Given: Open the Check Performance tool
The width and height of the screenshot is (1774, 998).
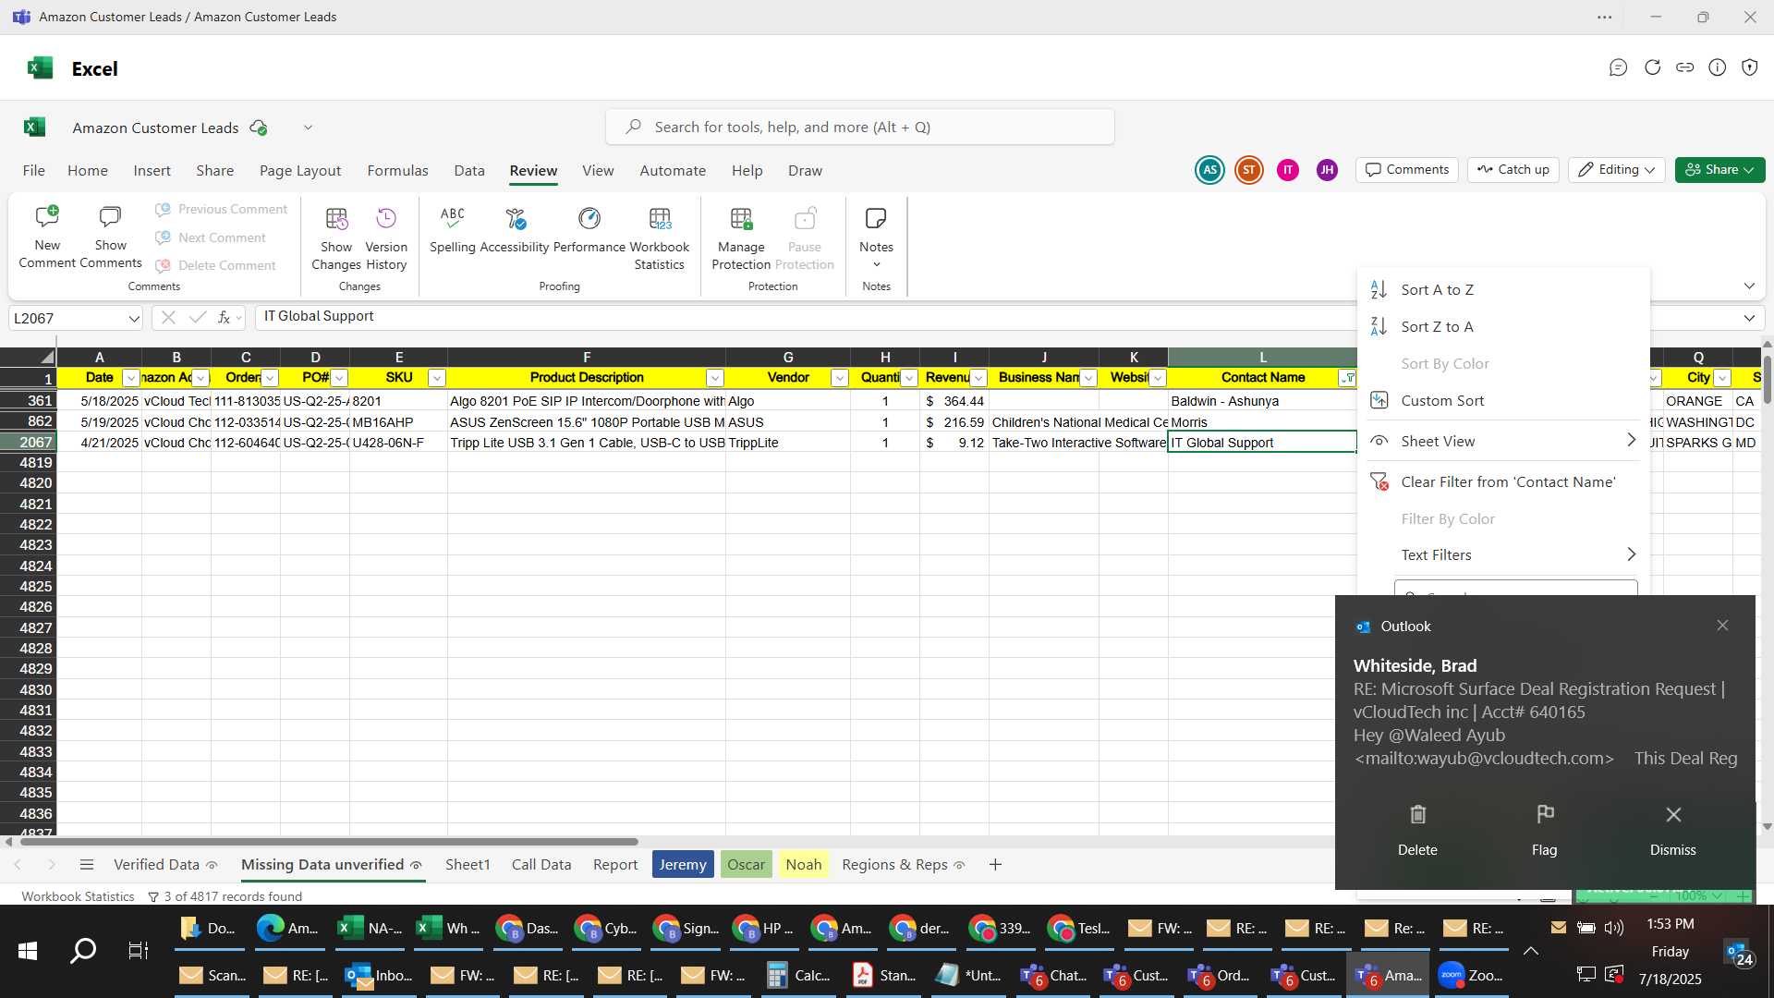Looking at the screenshot, I should [x=589, y=230].
